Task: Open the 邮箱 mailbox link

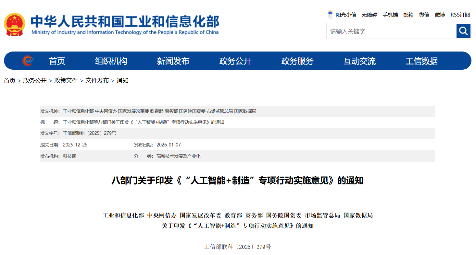Action: [x=408, y=15]
